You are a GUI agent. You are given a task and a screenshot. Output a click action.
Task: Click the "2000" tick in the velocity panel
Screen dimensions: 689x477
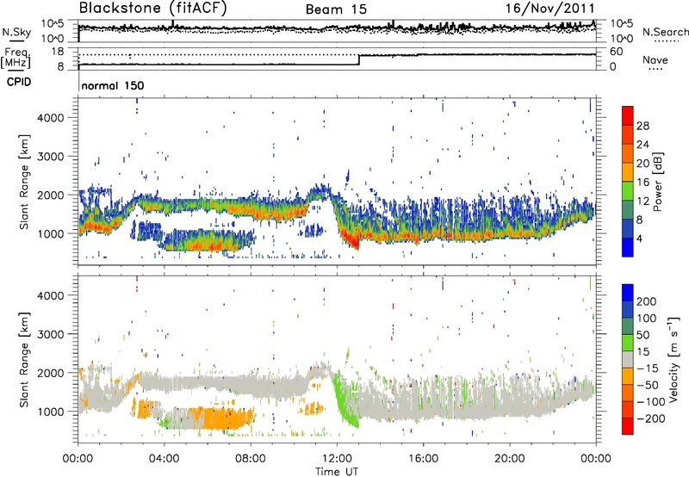(51, 373)
